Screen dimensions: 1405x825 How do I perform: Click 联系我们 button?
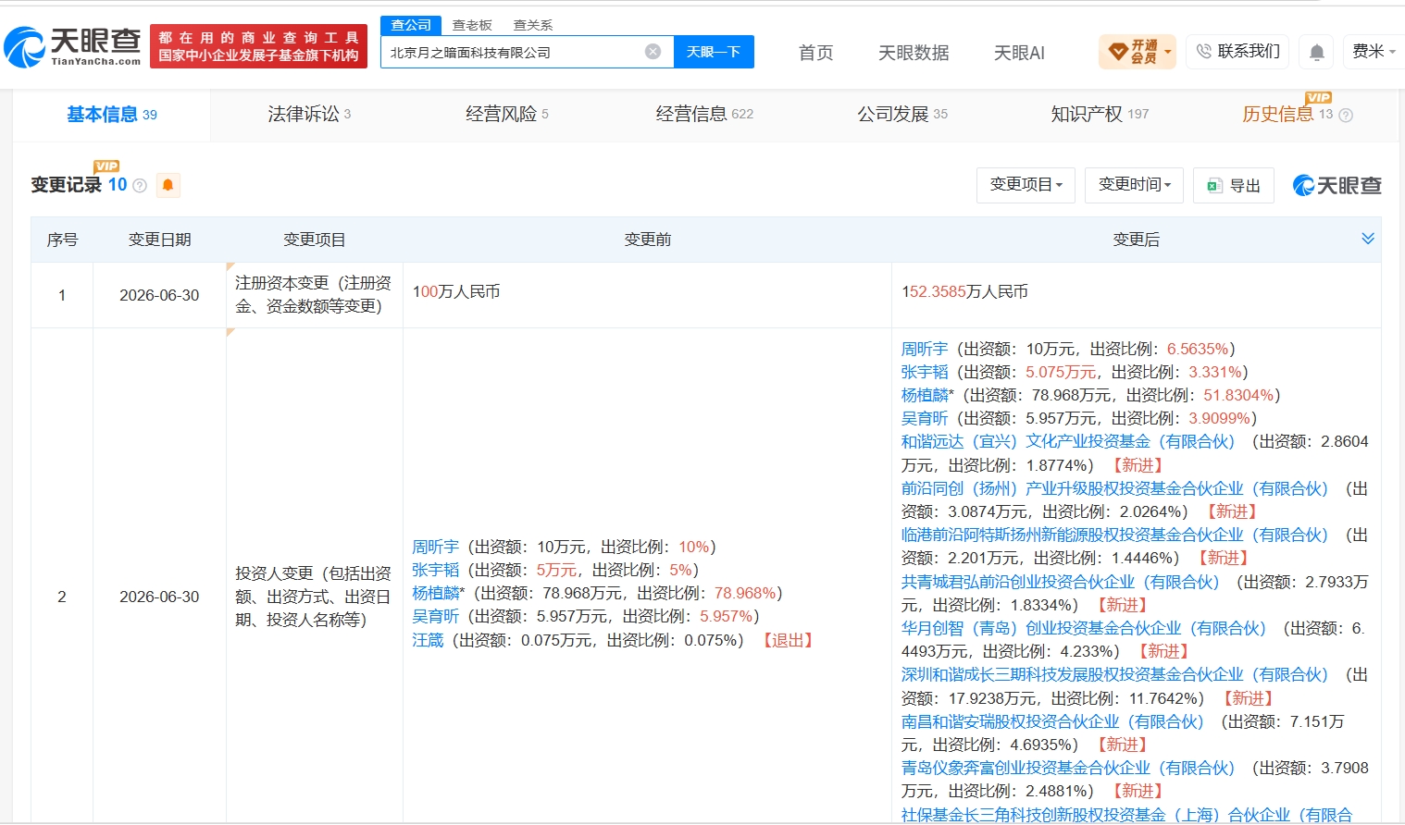(1237, 51)
